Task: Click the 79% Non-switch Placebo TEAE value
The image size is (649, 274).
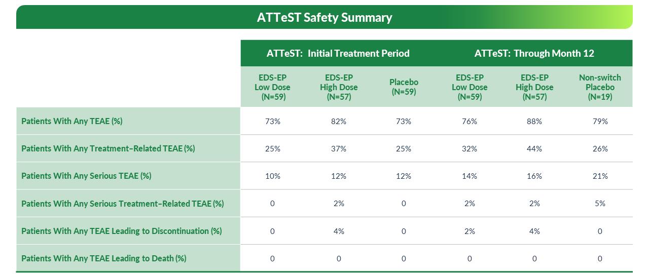Action: click(600, 122)
